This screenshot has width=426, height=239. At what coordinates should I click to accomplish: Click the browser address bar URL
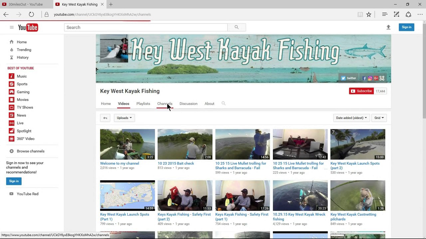(x=102, y=14)
